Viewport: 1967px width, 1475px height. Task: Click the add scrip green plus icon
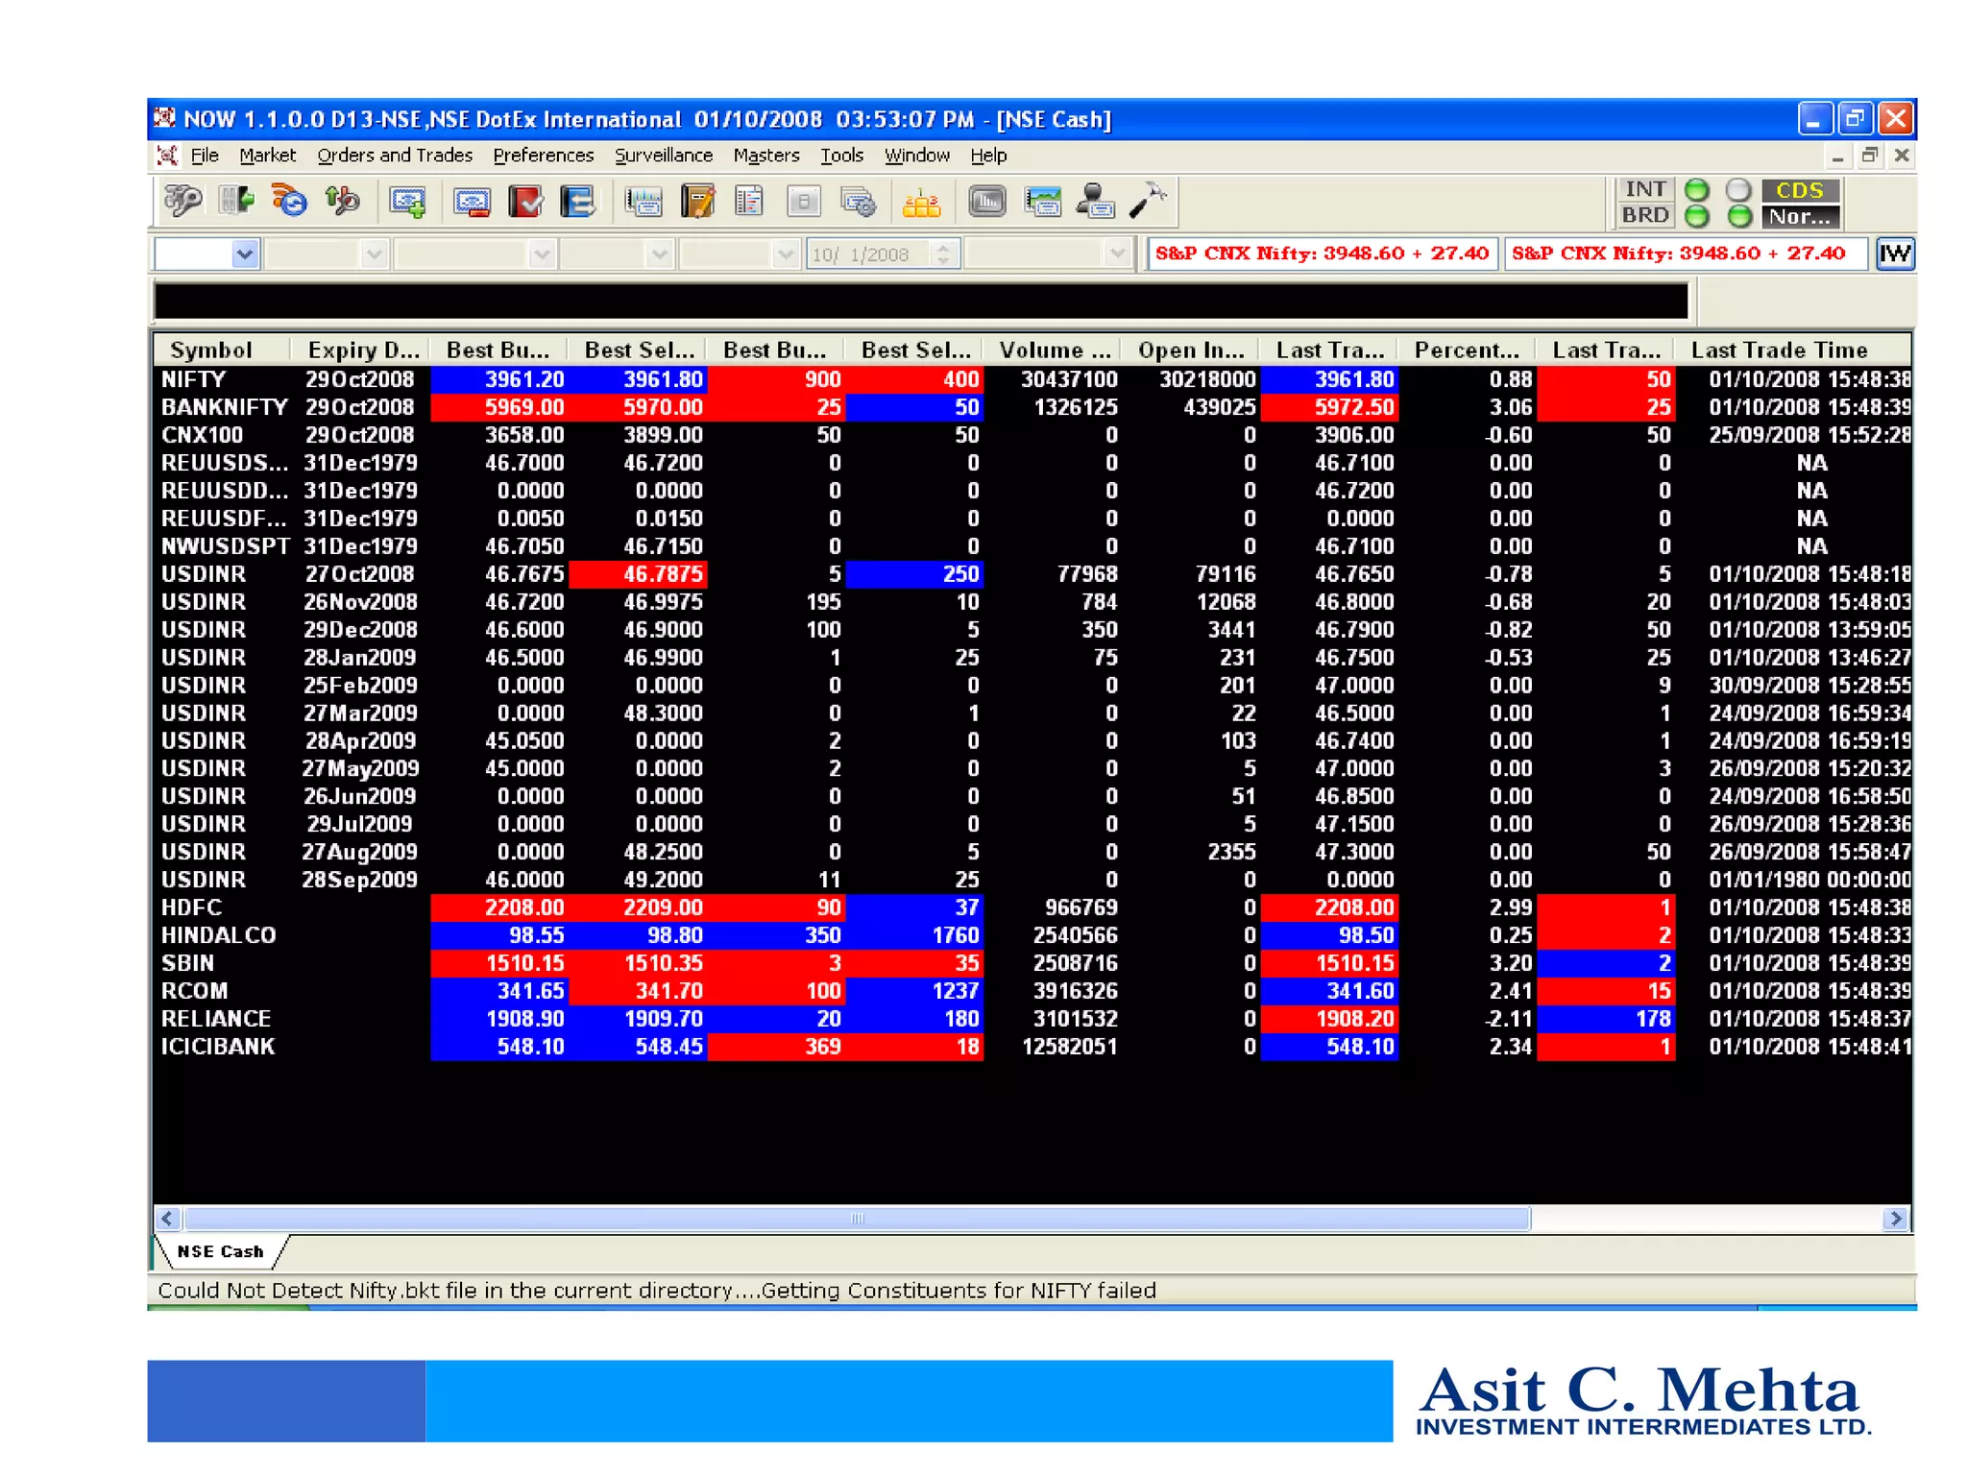[407, 202]
